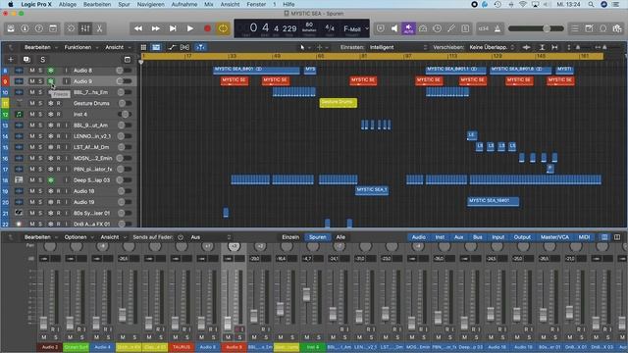Adjust the master volume slider

pos(536,28)
